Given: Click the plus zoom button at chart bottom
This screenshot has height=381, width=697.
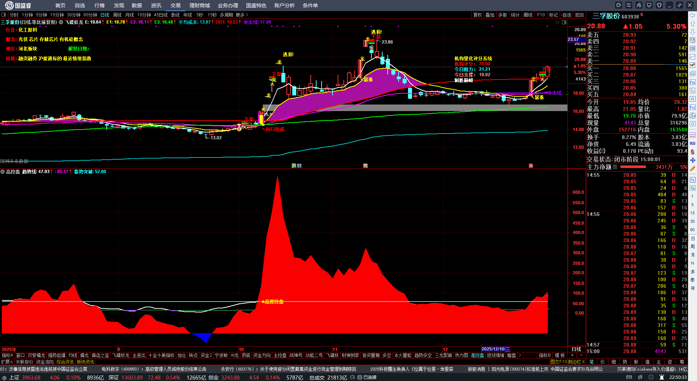Looking at the screenshot, I should 572,355.
